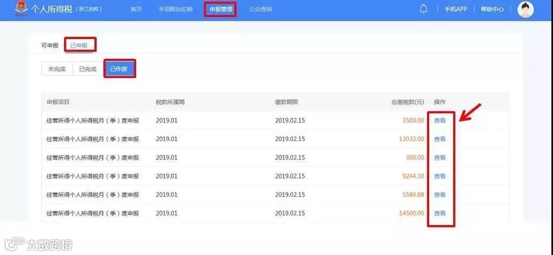Switch to the 可申报 tab
The height and width of the screenshot is (255, 553).
pos(50,45)
